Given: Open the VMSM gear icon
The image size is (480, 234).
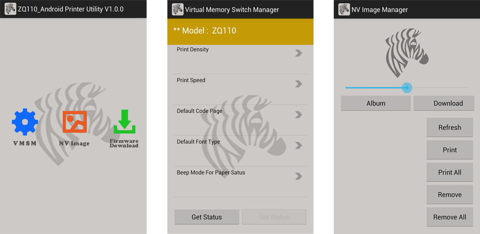Looking at the screenshot, I should [x=24, y=123].
